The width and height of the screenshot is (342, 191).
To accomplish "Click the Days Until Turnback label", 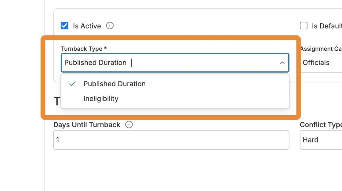I will (x=87, y=125).
